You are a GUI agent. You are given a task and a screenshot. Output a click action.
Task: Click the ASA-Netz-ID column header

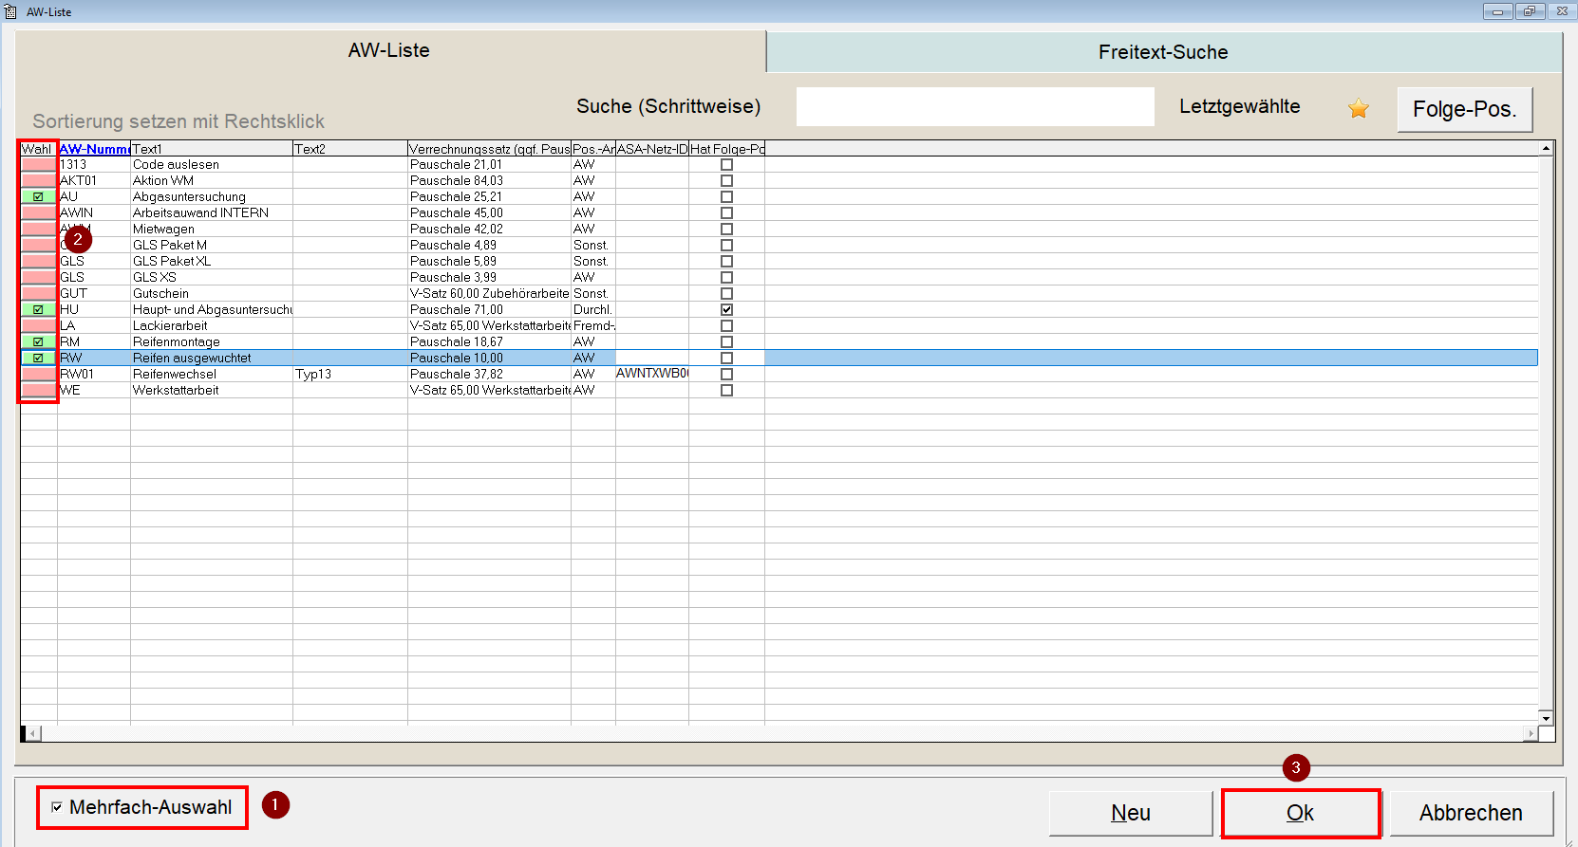[x=652, y=149]
